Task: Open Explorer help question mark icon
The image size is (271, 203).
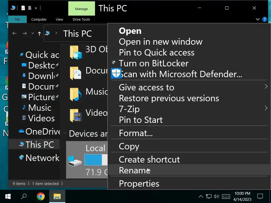Action: [265, 19]
